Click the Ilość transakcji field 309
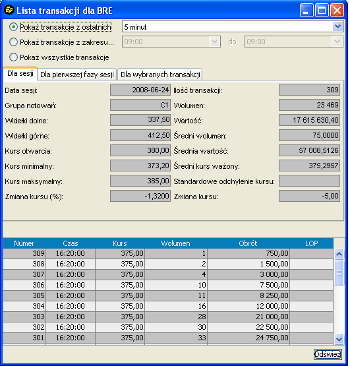The height and width of the screenshot is (366, 350). click(309, 90)
